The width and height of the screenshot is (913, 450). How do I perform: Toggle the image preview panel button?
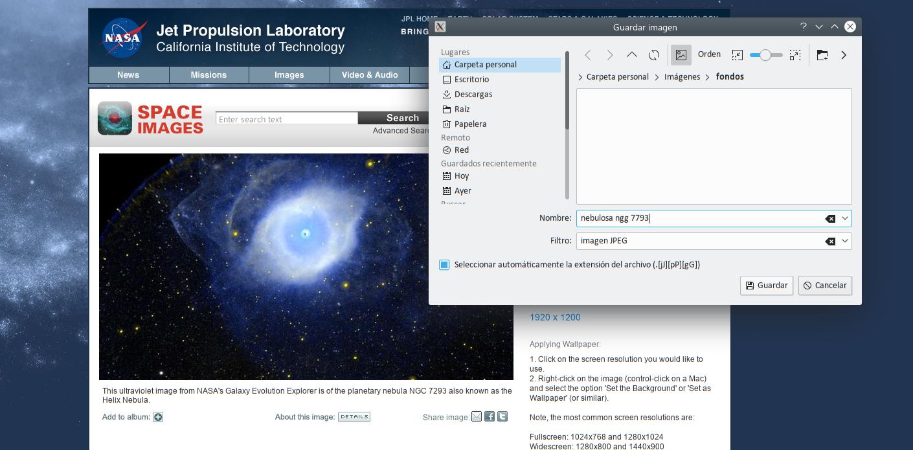pos(681,55)
